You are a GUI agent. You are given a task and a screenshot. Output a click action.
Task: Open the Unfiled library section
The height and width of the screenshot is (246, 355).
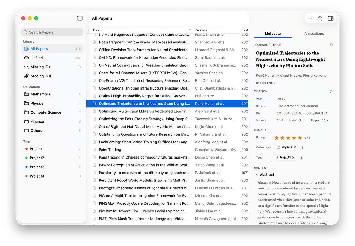52,58
